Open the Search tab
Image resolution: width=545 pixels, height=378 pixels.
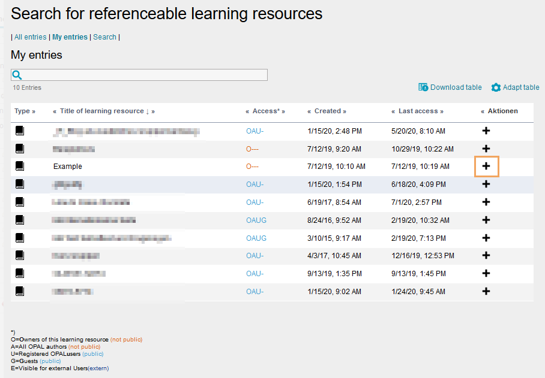[104, 37]
